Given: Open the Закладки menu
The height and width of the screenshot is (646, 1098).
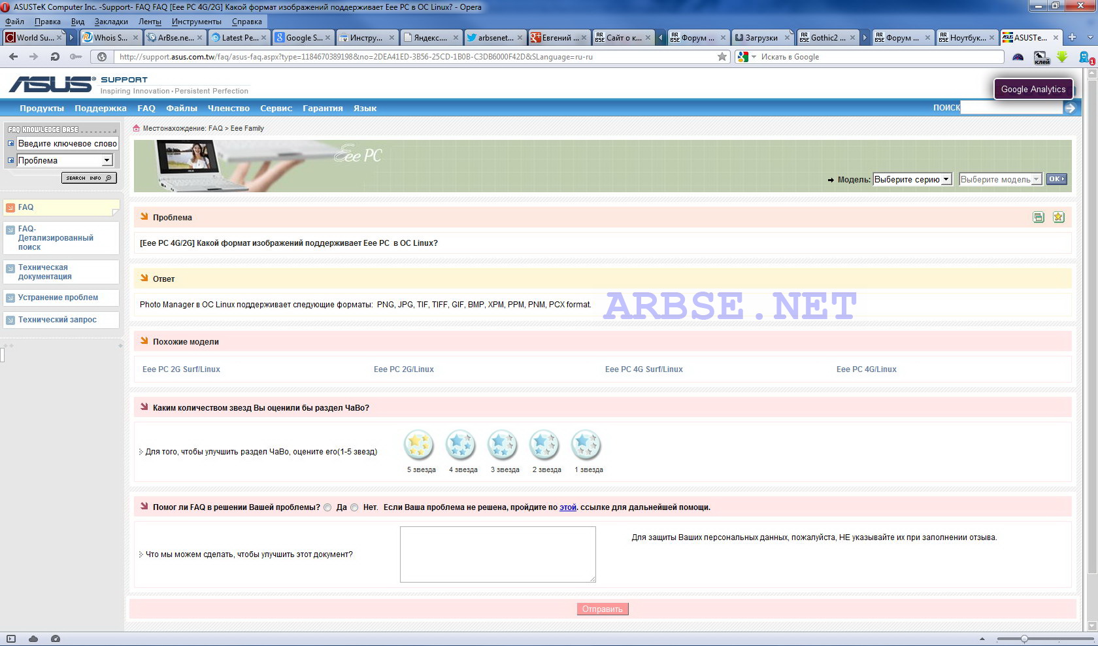Looking at the screenshot, I should 111,22.
